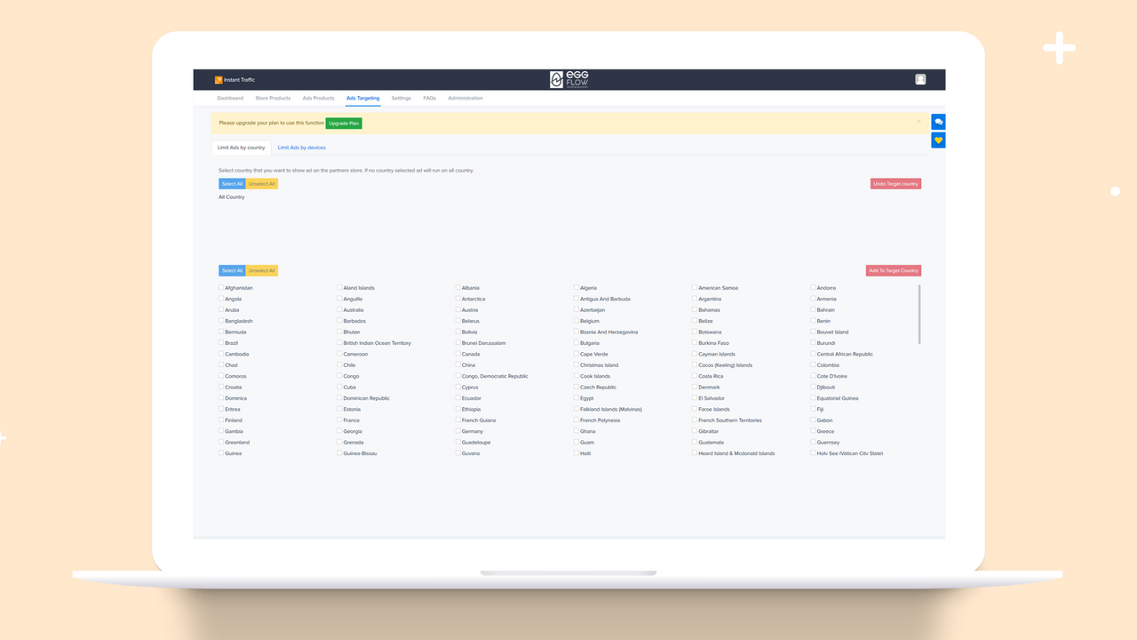Screen dimensions: 1137x640
Task: Check the Haiti checkbox
Action: (x=576, y=453)
